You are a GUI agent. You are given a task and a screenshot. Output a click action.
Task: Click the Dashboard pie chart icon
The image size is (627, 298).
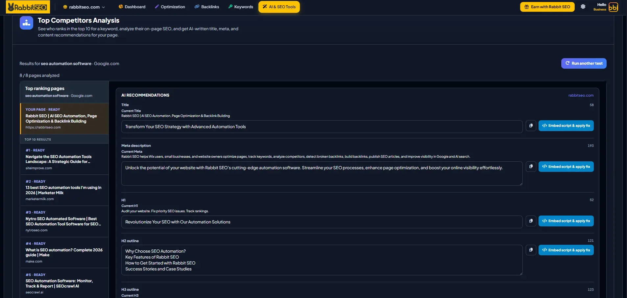121,7
